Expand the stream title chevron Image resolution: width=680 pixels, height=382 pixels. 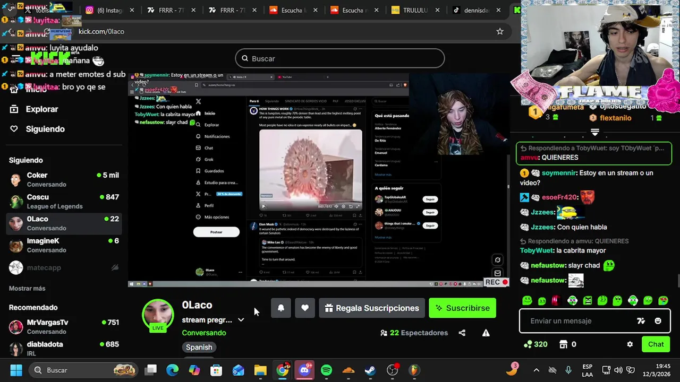[241, 320]
